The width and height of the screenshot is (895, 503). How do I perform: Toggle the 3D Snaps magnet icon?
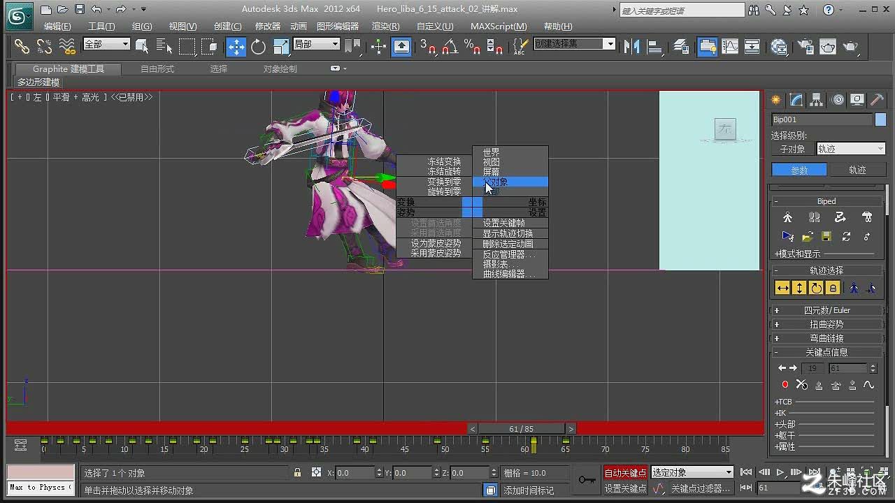coord(427,46)
